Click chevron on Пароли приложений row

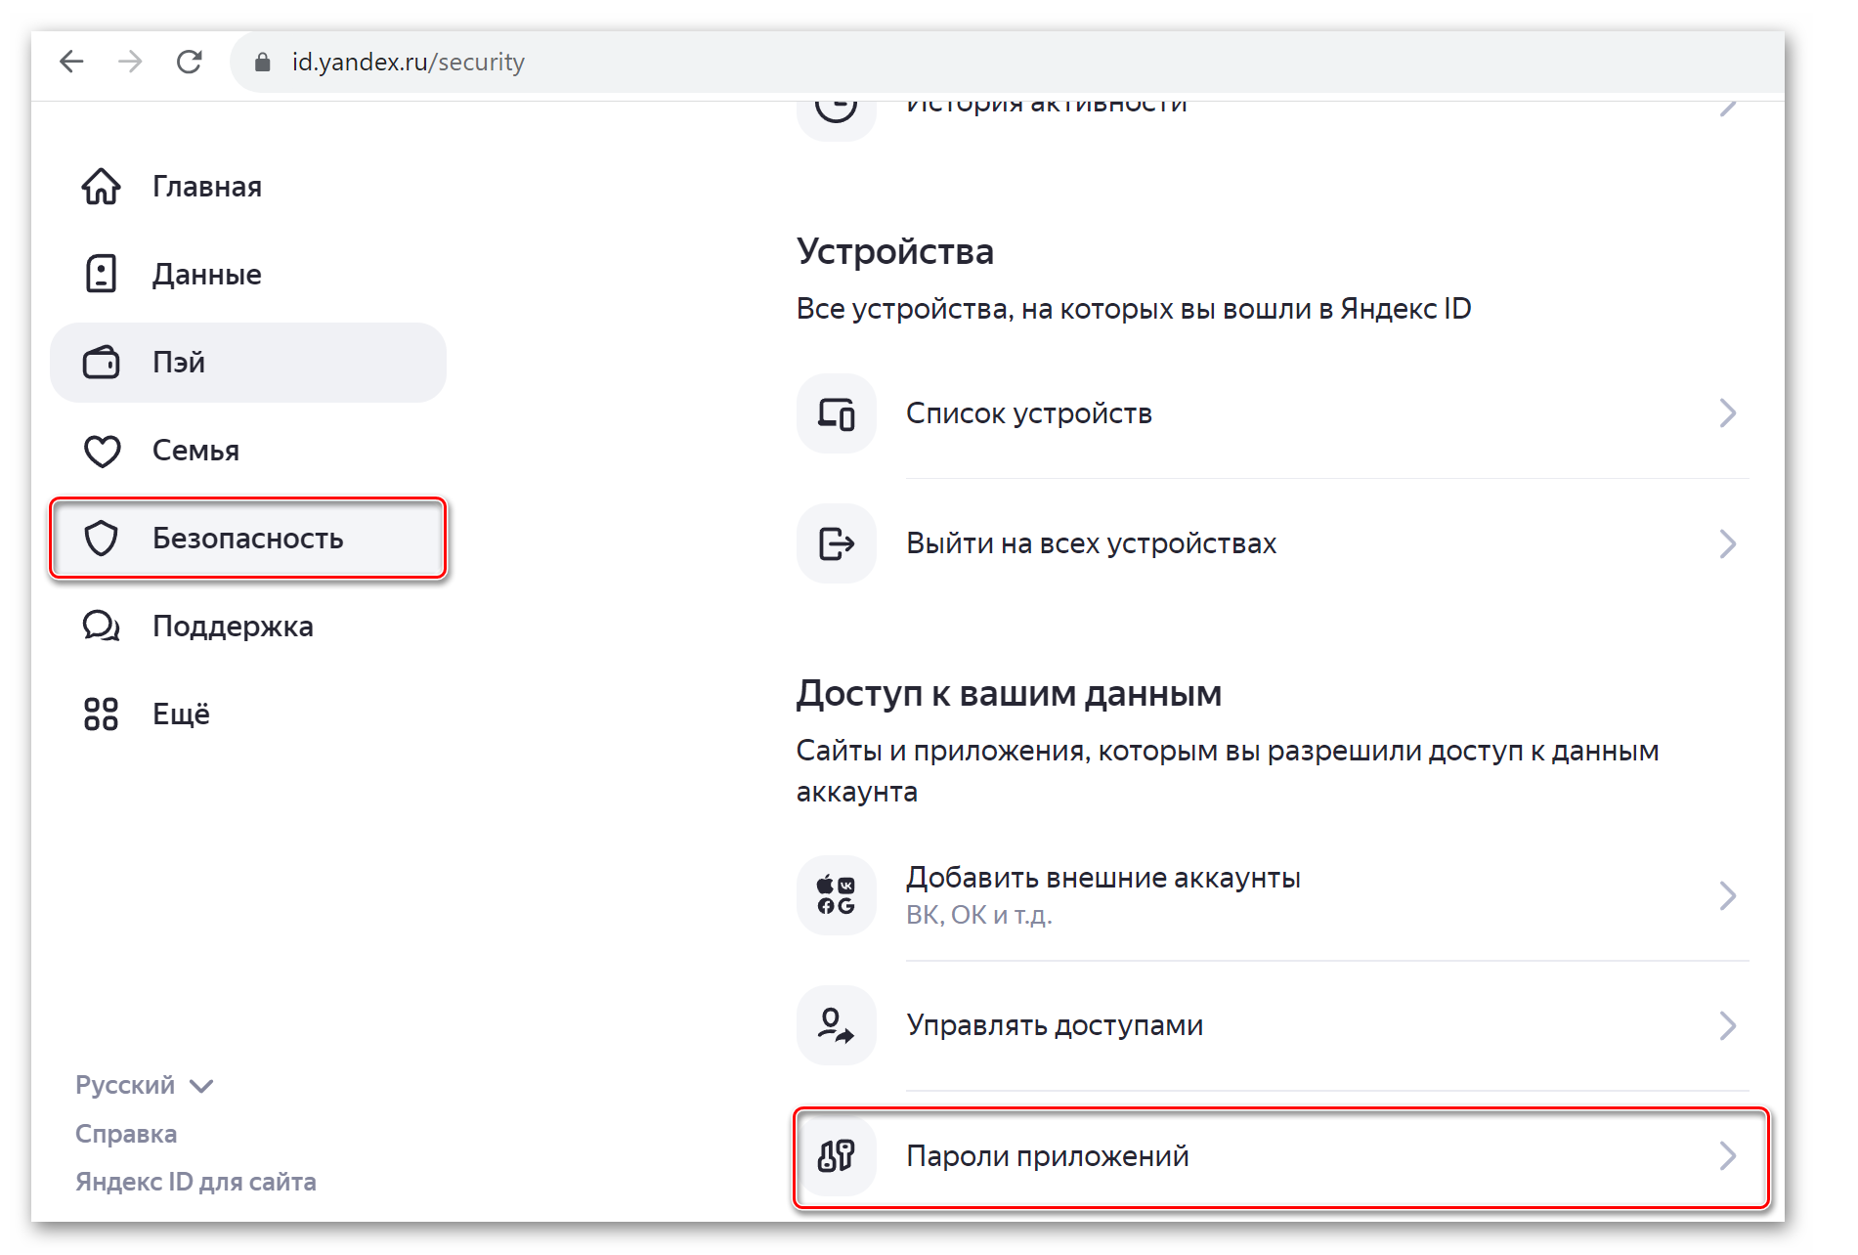point(1727,1156)
